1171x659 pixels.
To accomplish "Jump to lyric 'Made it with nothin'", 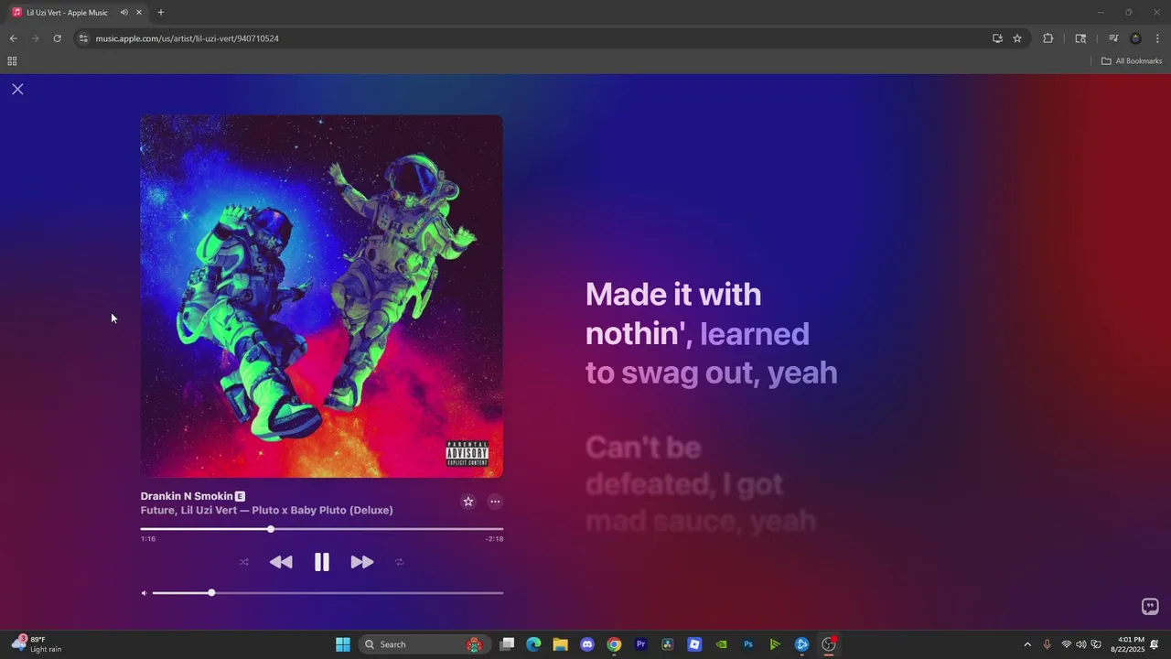I will 711,333.
